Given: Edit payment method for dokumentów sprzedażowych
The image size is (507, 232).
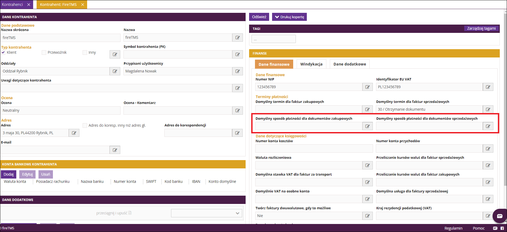Looking at the screenshot, I should click(x=488, y=126).
